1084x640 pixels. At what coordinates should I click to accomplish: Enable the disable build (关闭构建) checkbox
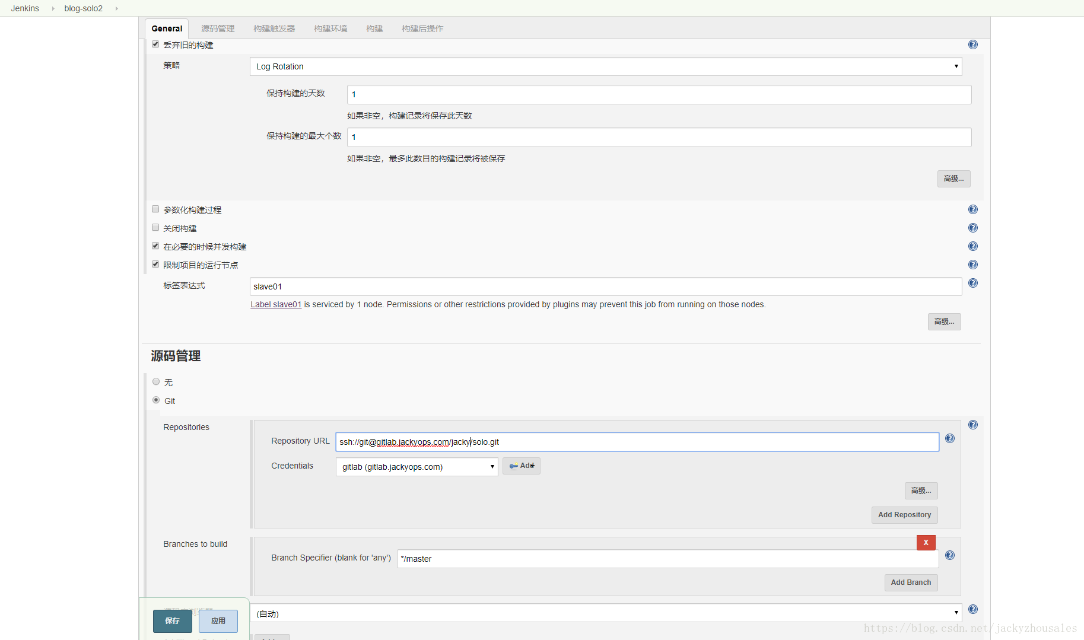click(x=155, y=227)
